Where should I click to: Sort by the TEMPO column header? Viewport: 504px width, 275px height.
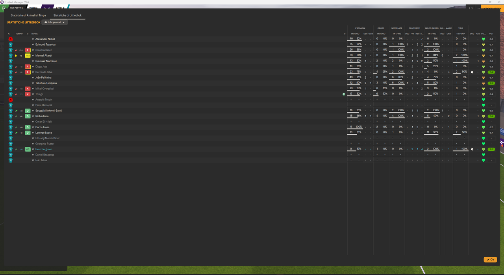point(19,34)
